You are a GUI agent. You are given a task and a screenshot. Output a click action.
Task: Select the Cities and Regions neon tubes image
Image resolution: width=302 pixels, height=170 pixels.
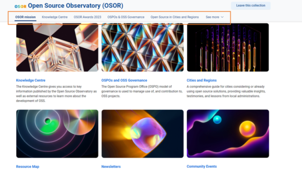click(228, 48)
